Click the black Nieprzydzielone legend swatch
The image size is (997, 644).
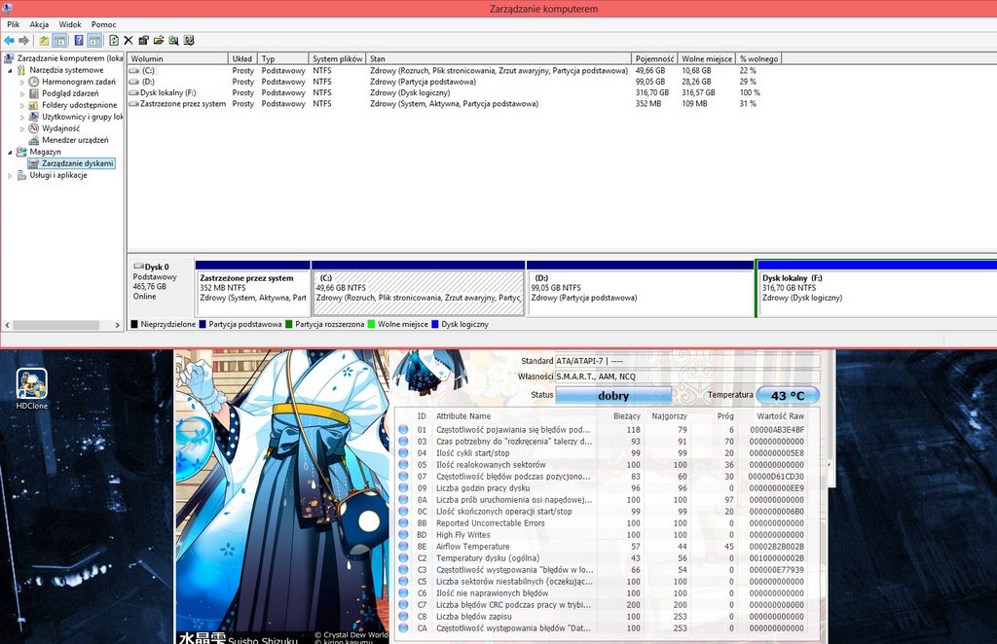pyautogui.click(x=134, y=324)
